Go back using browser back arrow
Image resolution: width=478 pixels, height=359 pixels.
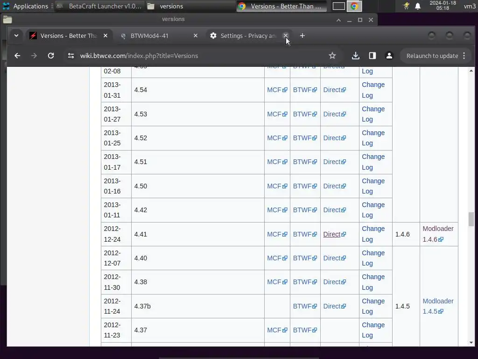[17, 56]
